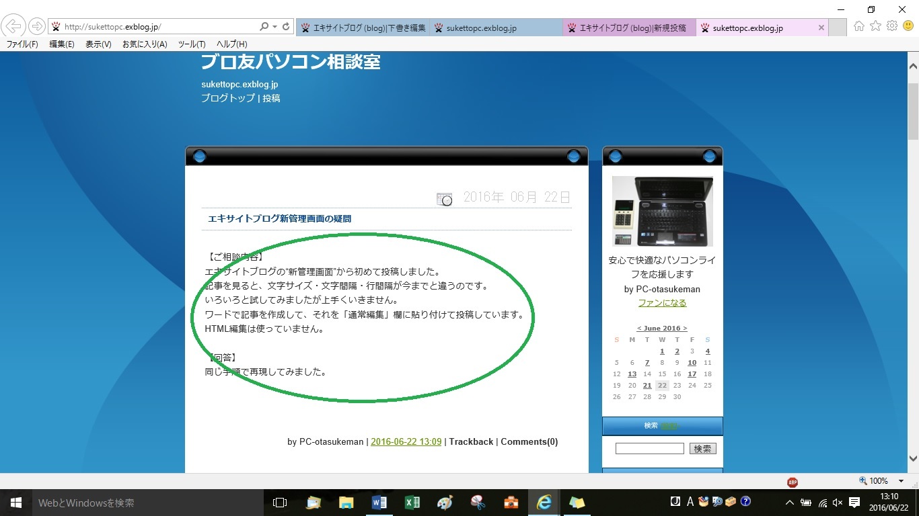919x516 pixels.
Task: Open the 100% zoom level dropdown
Action: coord(902,481)
